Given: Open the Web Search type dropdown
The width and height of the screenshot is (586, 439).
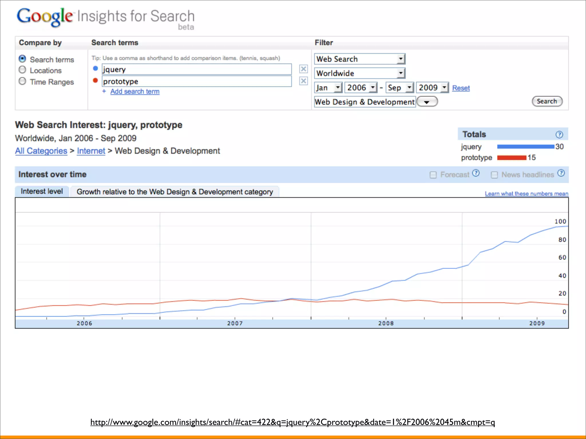Looking at the screenshot, I should (360, 59).
